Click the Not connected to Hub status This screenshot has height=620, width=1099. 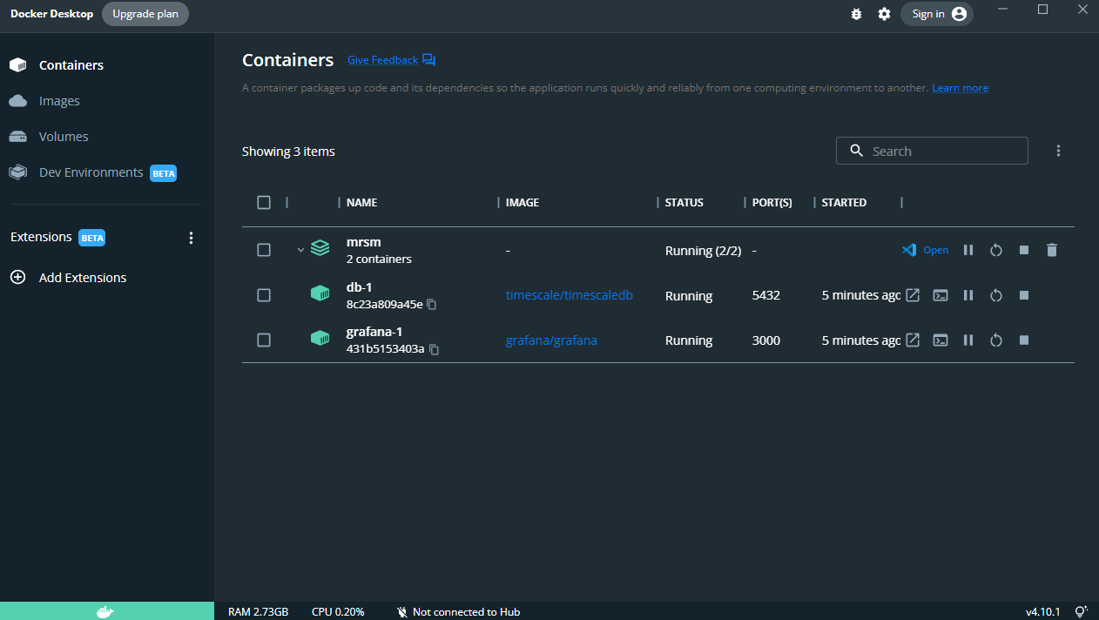458,611
